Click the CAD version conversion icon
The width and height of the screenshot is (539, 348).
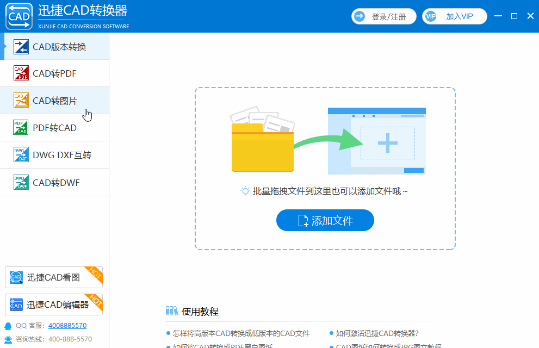tap(21, 47)
